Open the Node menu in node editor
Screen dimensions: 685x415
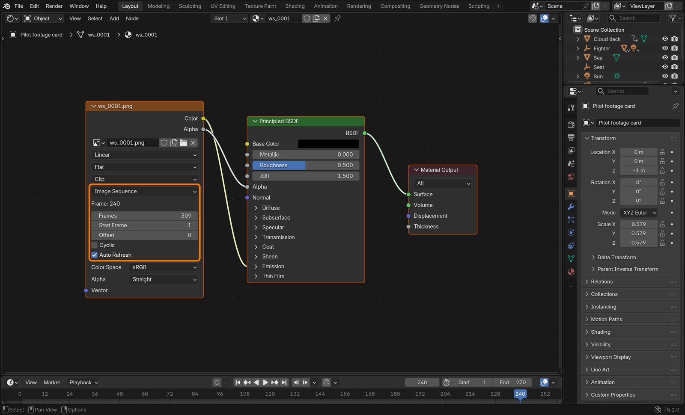[132, 18]
